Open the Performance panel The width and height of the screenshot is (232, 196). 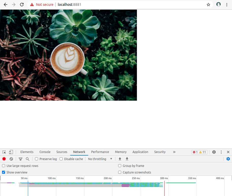pos(100,152)
